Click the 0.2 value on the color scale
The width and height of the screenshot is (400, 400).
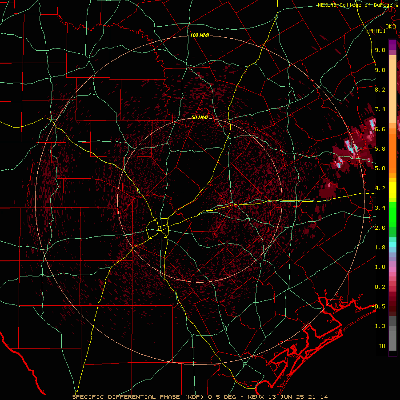coord(380,287)
